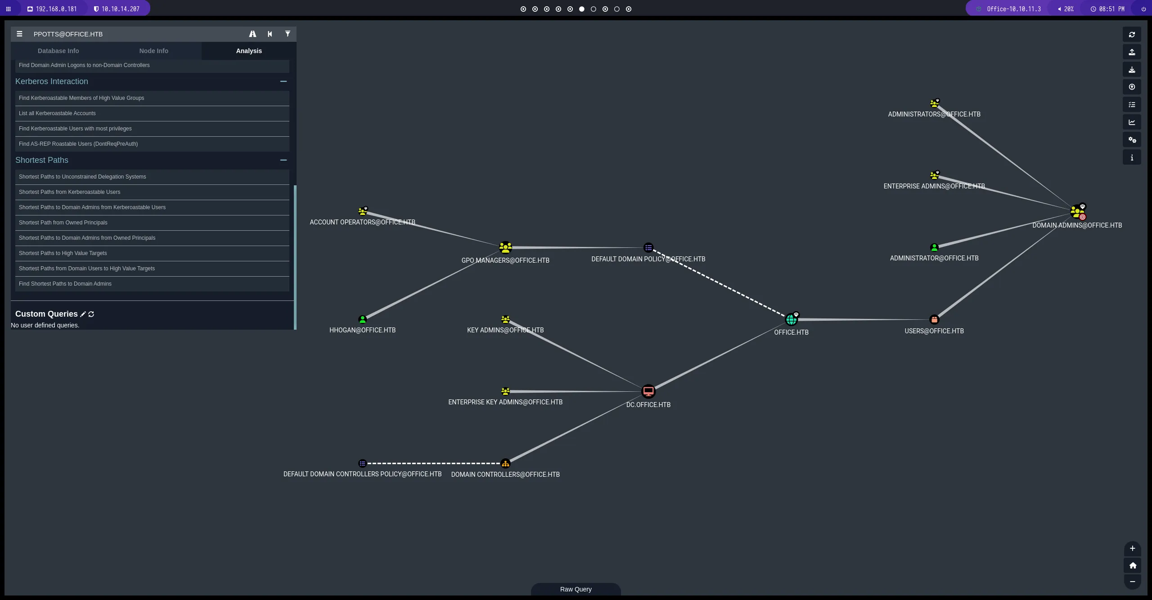Click the Custom Queries edit pencil
1152x600 pixels.
click(x=83, y=314)
